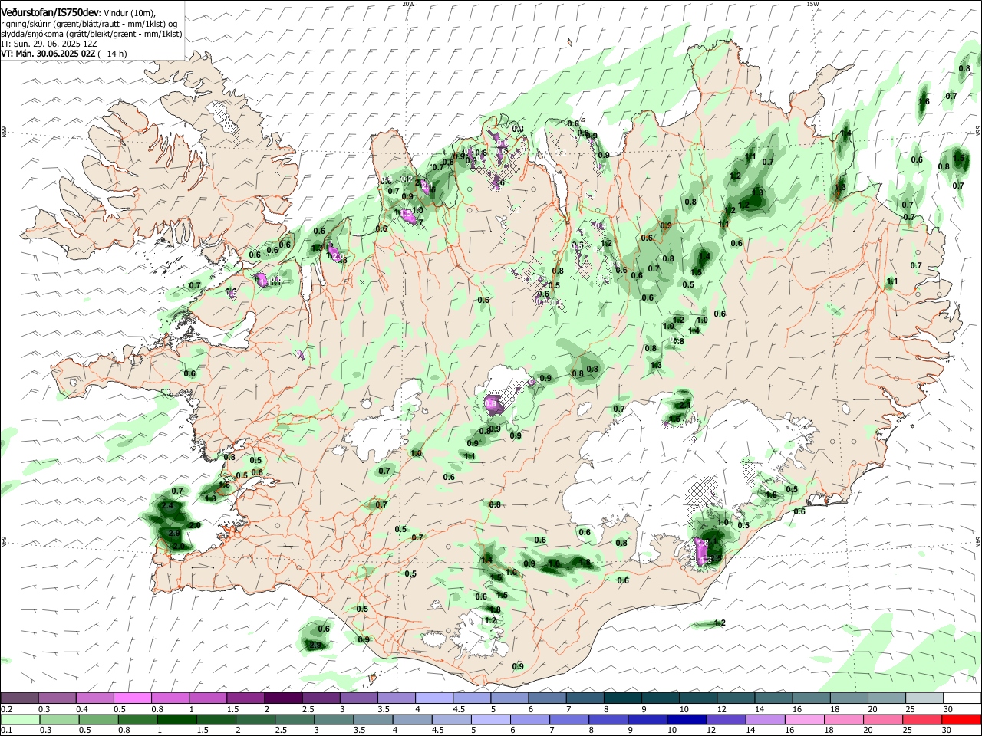Pick the darkest green 1–1.5 rain swatch
This screenshot has width=982, height=736.
click(x=176, y=720)
